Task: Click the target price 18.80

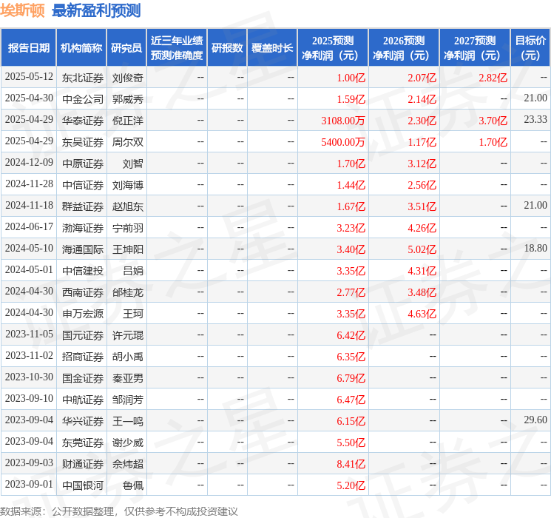Action: click(535, 248)
